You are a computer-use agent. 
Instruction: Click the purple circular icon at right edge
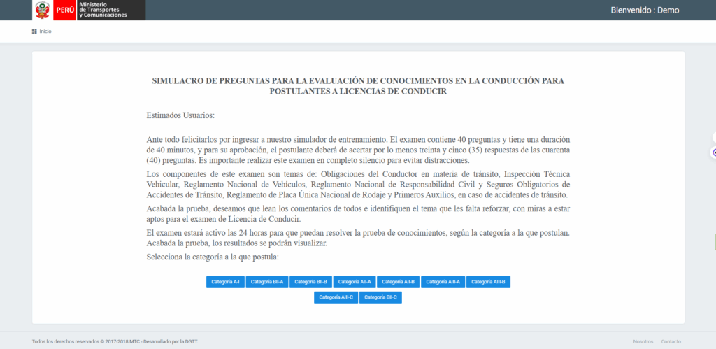(x=714, y=152)
